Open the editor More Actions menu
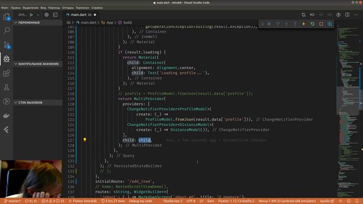The image size is (363, 204). (x=356, y=15)
